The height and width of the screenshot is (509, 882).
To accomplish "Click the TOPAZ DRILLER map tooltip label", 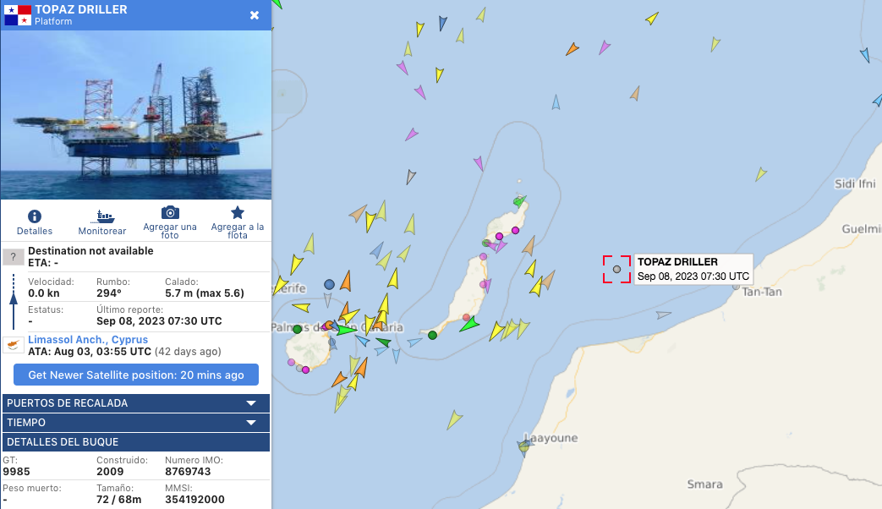I will coord(693,269).
